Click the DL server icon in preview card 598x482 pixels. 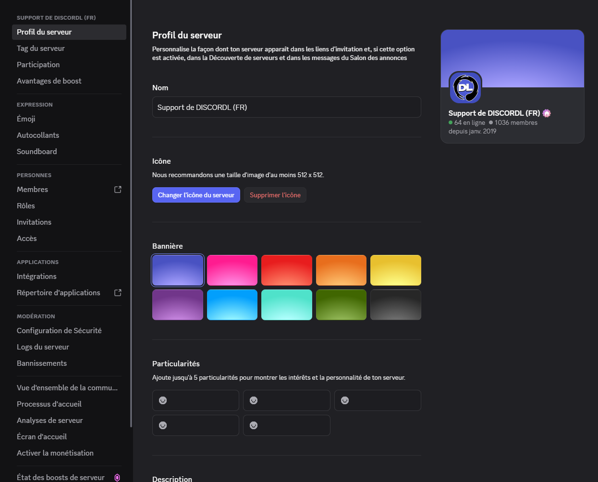465,88
